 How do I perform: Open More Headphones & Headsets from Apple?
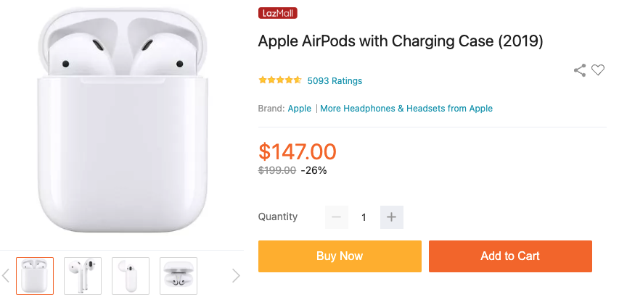pos(406,109)
